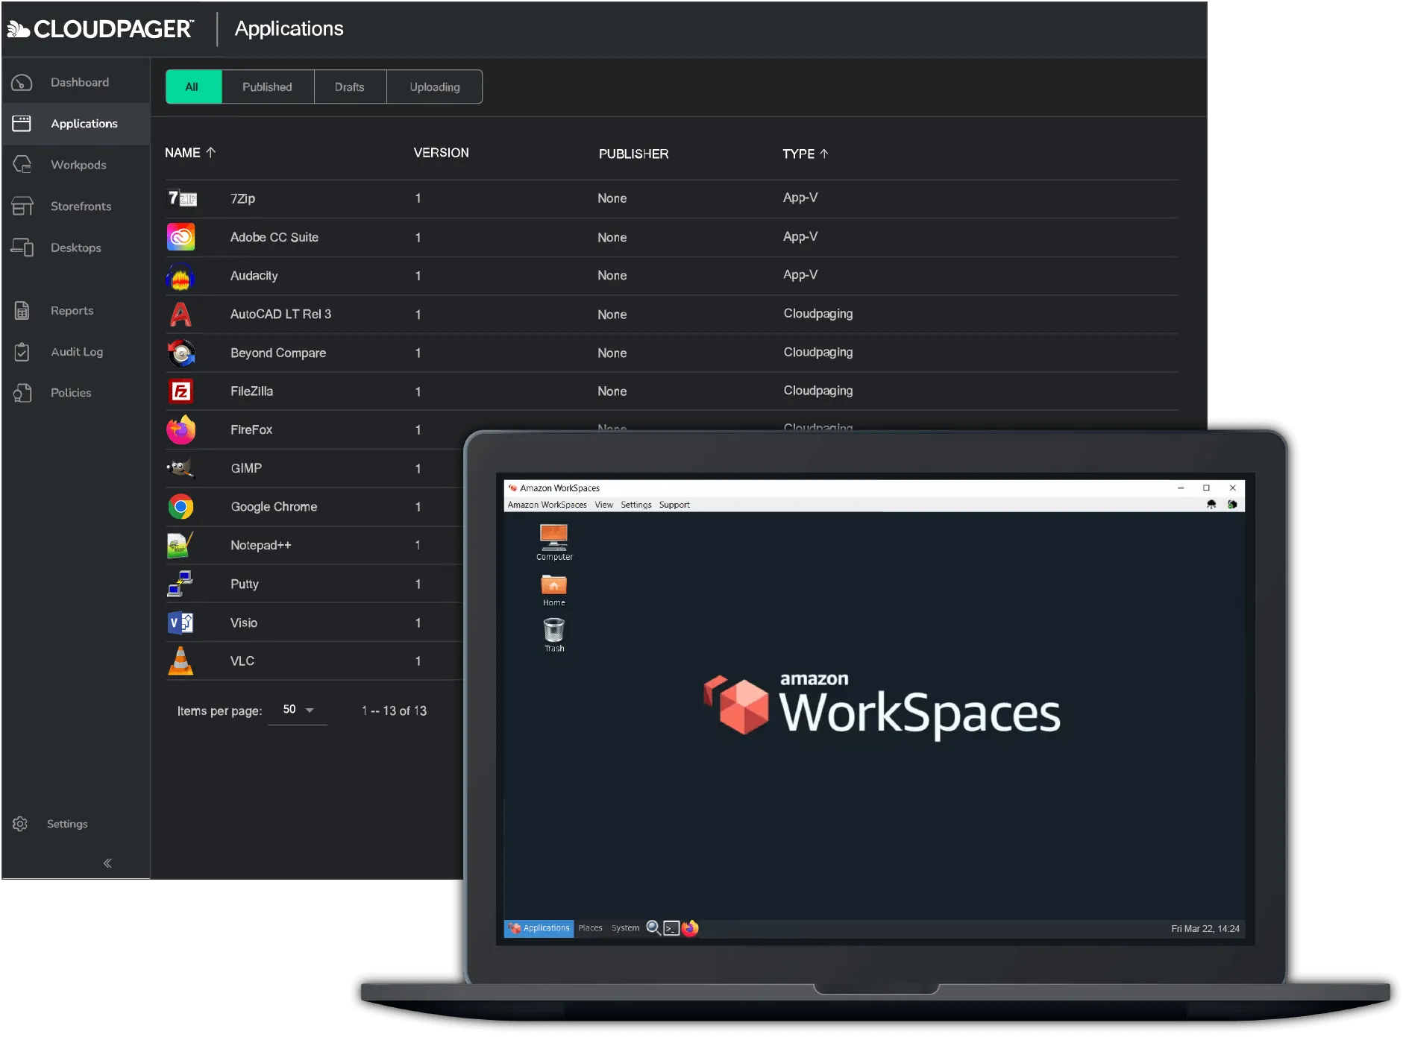Open the Items per page dropdown
This screenshot has width=1406, height=1037.
pos(298,710)
